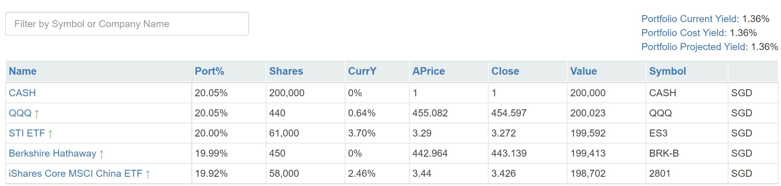Click the up arrow next to iShares Core MSCI China ETF
The width and height of the screenshot is (781, 186).
click(148, 174)
